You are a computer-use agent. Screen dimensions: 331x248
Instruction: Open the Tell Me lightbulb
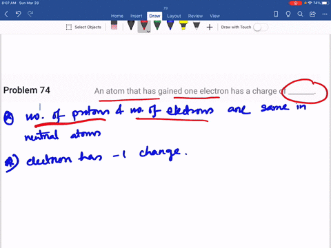(x=288, y=14)
